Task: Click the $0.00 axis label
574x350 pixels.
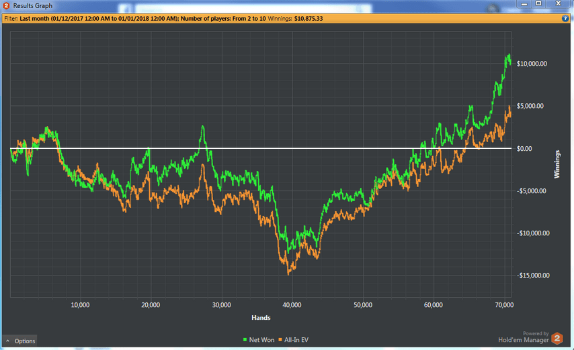Action: 524,149
